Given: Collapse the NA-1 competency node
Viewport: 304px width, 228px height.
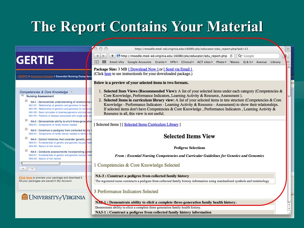Looking at the screenshot, I should 26,101.
